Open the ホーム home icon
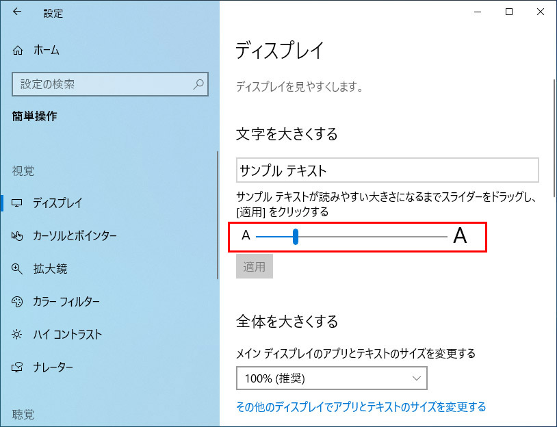The width and height of the screenshot is (557, 427). (17, 51)
